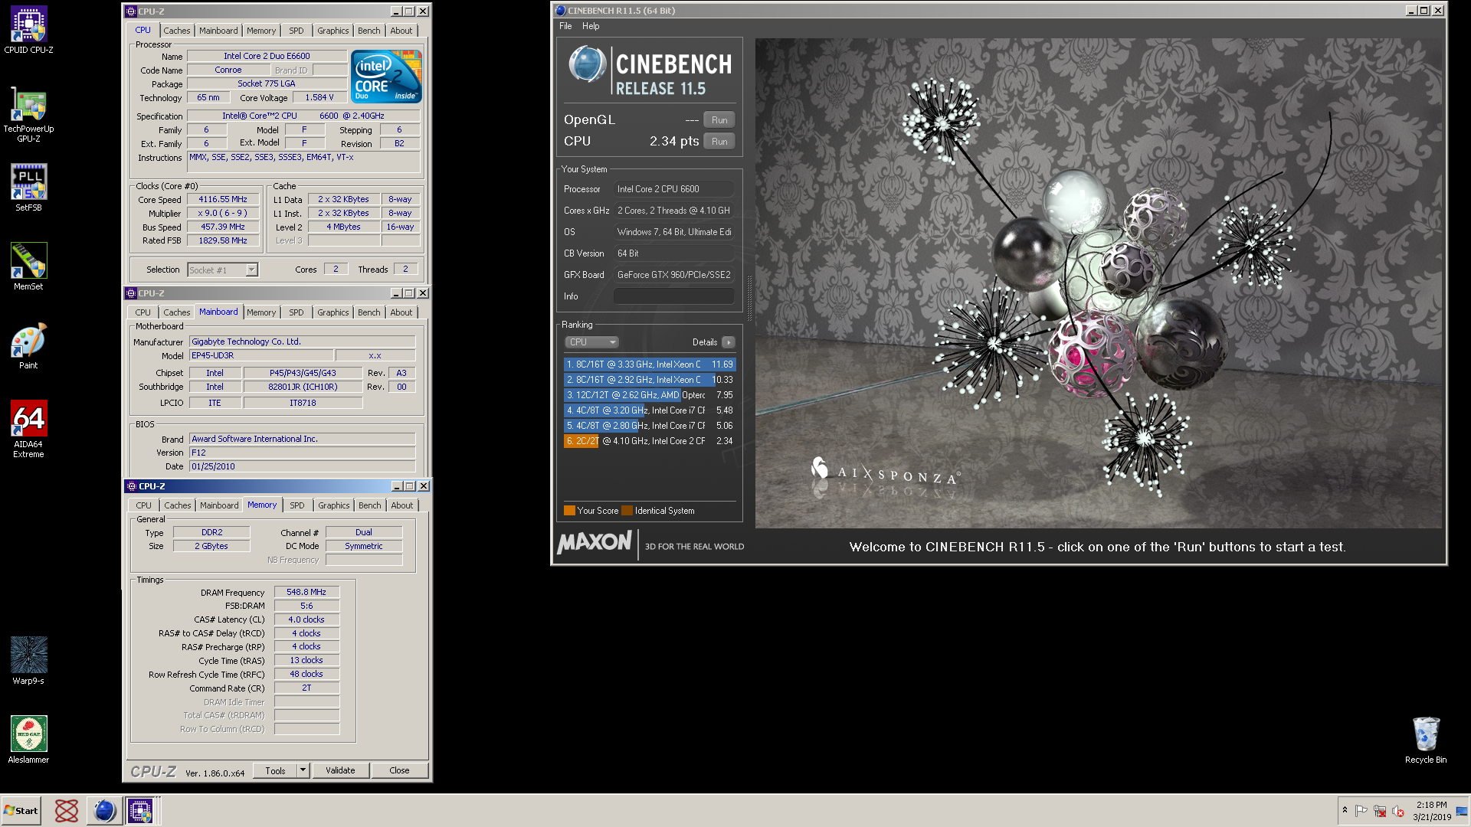Image resolution: width=1471 pixels, height=827 pixels.
Task: Click Cinebench title bar icon
Action: click(x=560, y=11)
